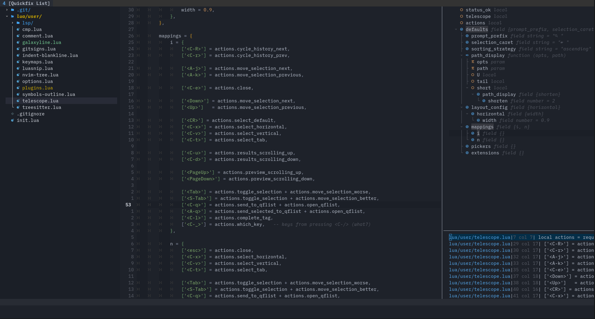Click the Lua icon beside init.lua
The image size is (595, 319).
coord(13,120)
